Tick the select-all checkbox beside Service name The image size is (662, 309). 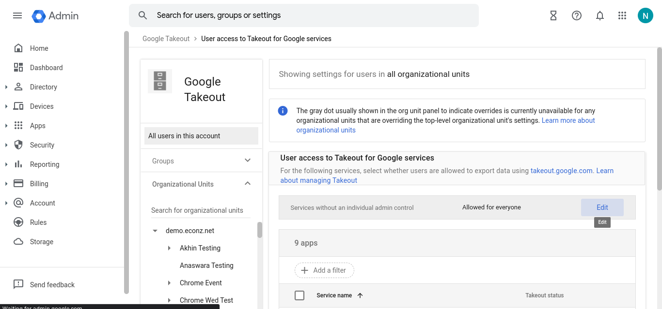(299, 295)
